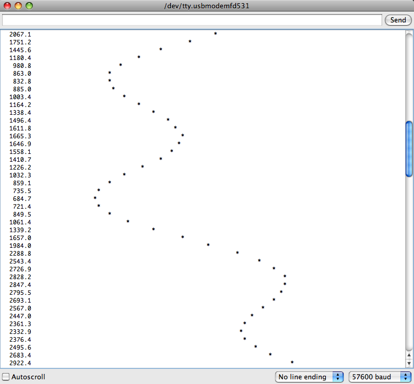This screenshot has height=384, width=414.
Task: Select the value 1558.1
Action: [20, 152]
